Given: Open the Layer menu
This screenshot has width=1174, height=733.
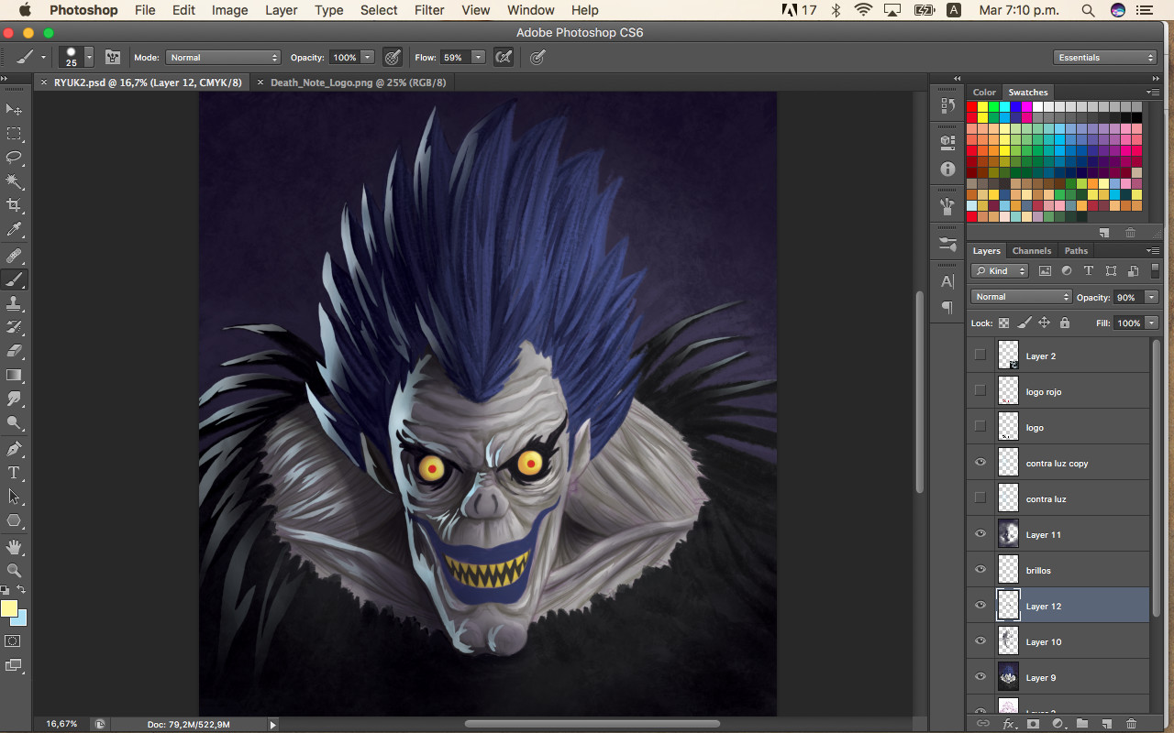Looking at the screenshot, I should (281, 10).
